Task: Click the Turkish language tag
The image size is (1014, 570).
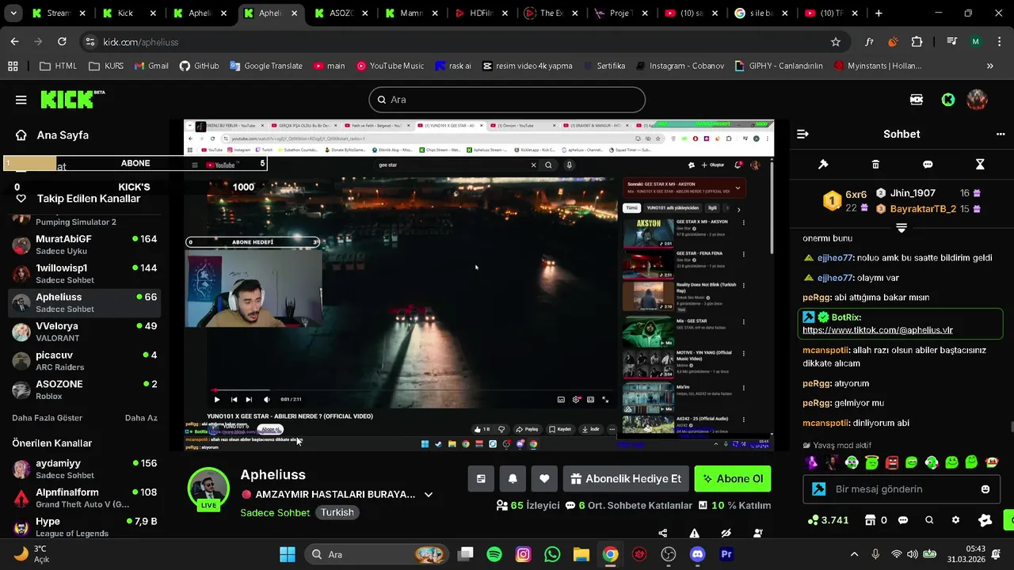Action: click(x=337, y=512)
